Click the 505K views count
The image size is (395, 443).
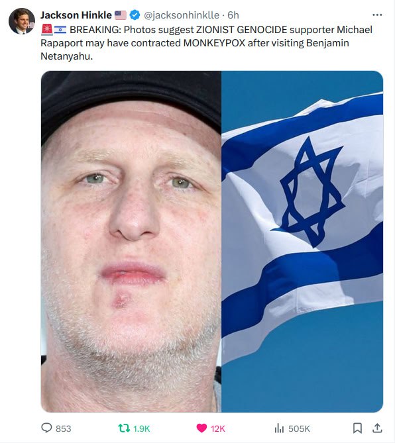[x=299, y=428]
